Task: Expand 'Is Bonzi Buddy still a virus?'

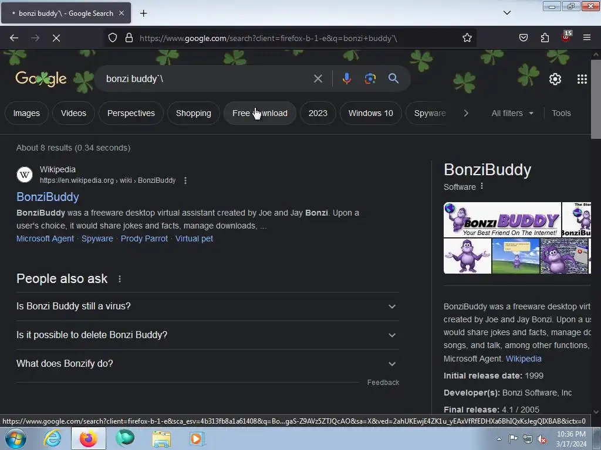Action: [x=208, y=306]
